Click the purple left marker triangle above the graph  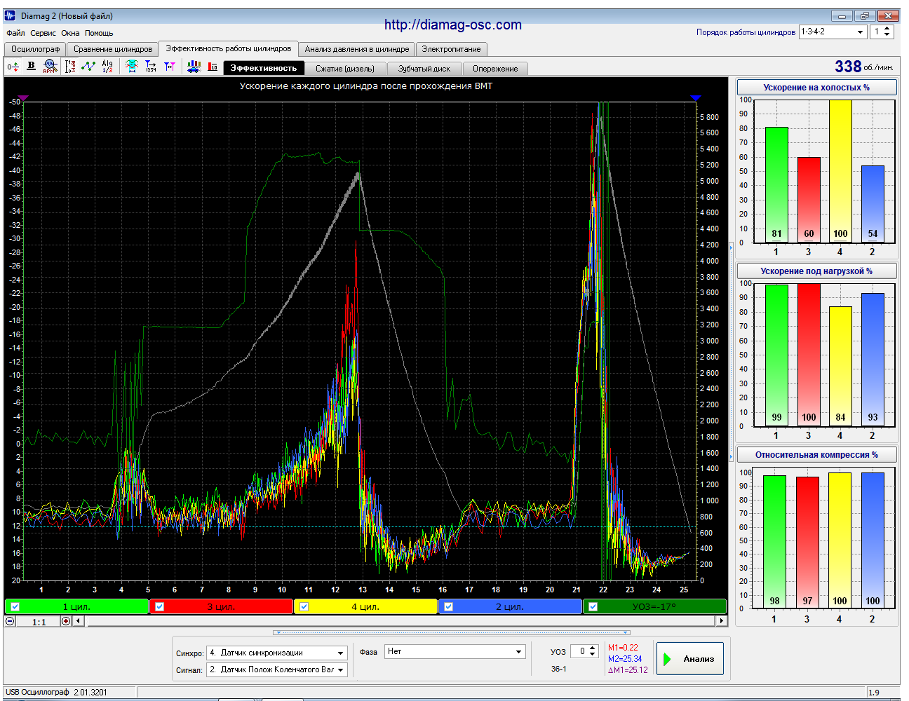click(x=22, y=98)
